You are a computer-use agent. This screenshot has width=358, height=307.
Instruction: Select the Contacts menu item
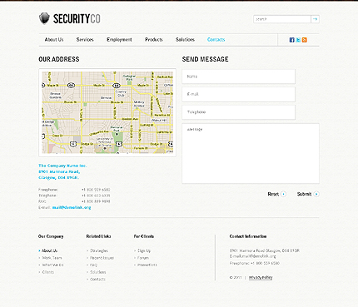click(x=216, y=40)
